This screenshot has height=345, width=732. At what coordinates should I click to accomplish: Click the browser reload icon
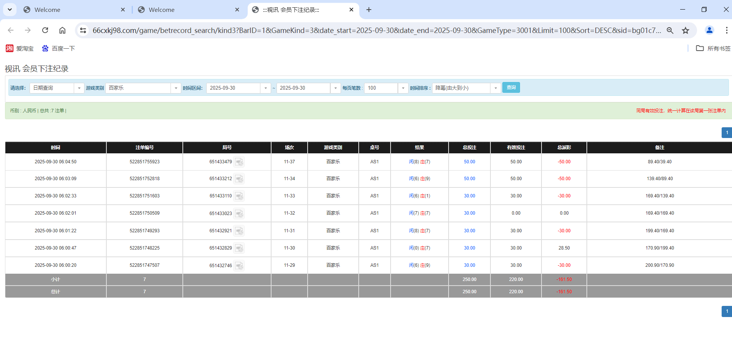pyautogui.click(x=45, y=30)
